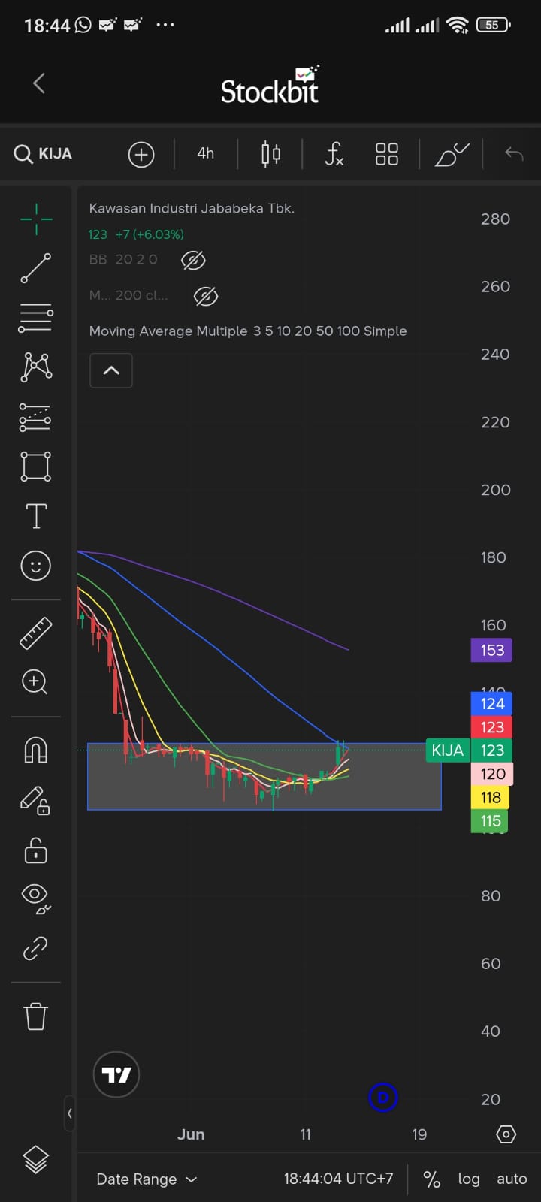The height and width of the screenshot is (1202, 541).
Task: Open the 4h timeframe selector
Action: pos(206,153)
